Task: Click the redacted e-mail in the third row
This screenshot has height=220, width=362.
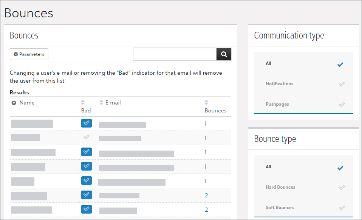Action: [x=136, y=154]
